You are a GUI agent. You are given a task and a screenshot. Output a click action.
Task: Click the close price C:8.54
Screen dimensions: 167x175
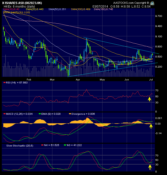coord(146,7)
